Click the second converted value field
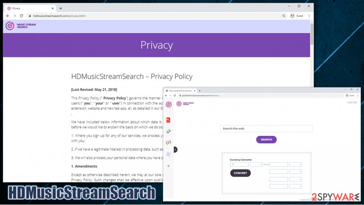The image size is (364, 205). (278, 172)
